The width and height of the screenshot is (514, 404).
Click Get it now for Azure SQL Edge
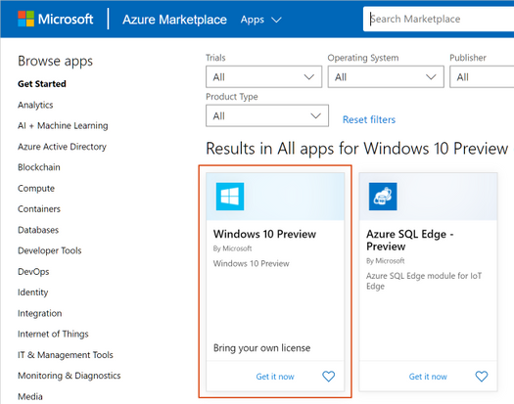[428, 377]
